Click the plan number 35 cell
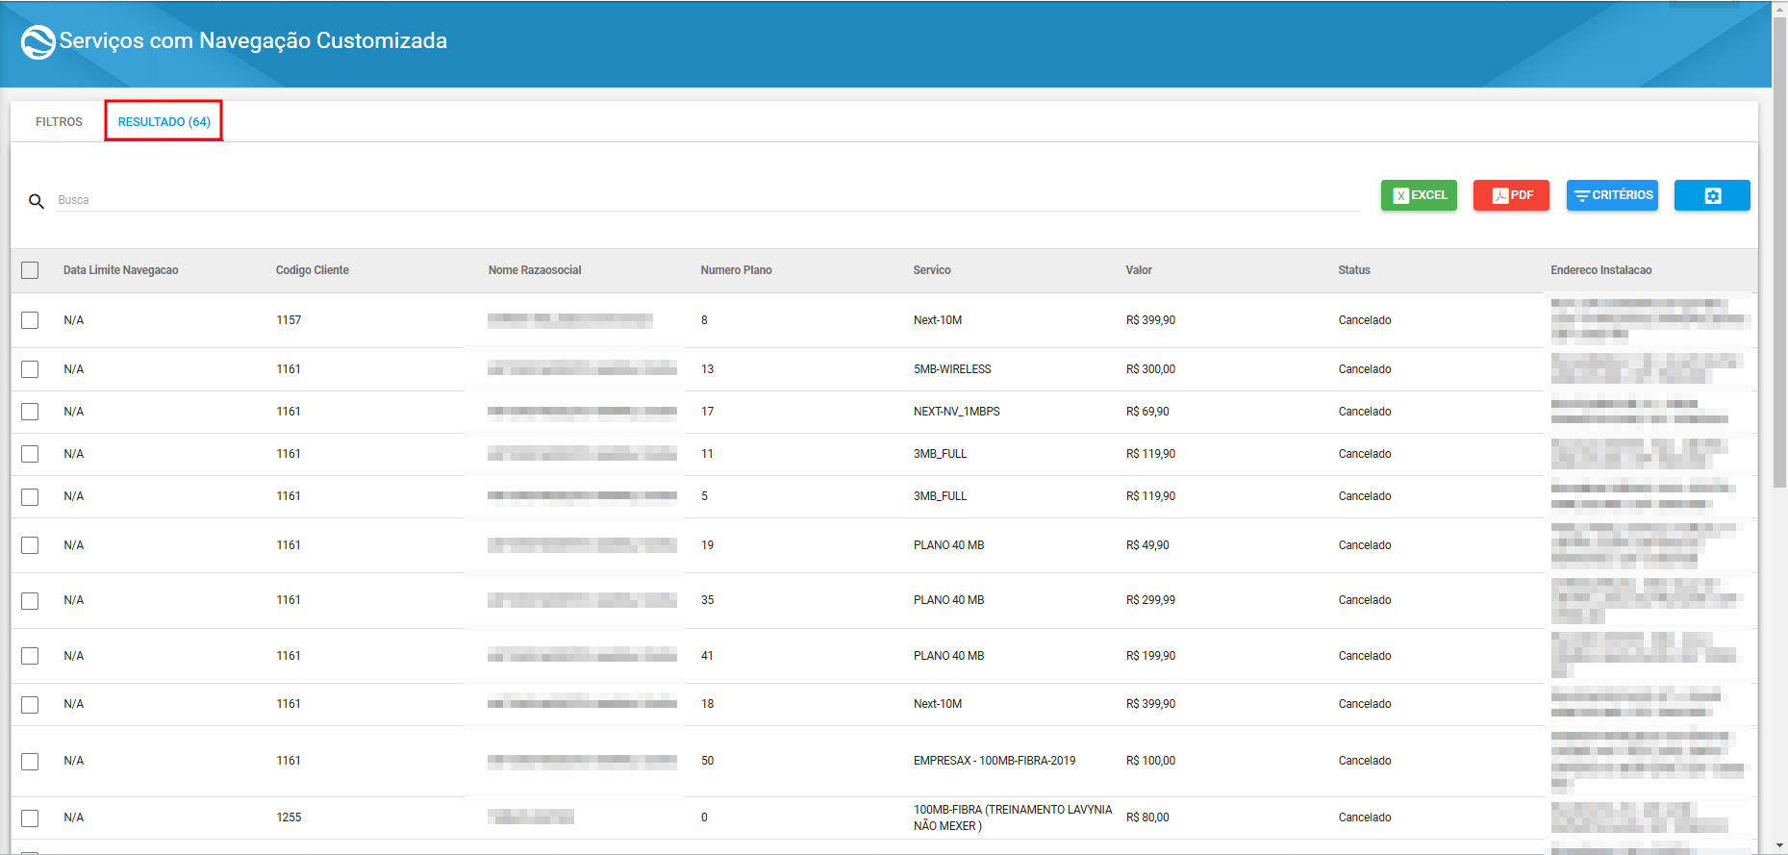This screenshot has width=1788, height=855. tap(708, 600)
